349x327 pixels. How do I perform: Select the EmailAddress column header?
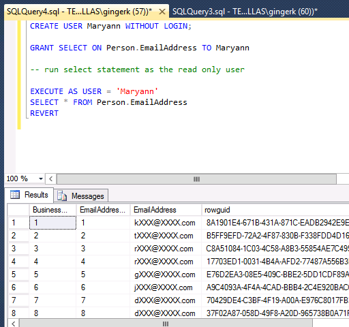point(166,210)
